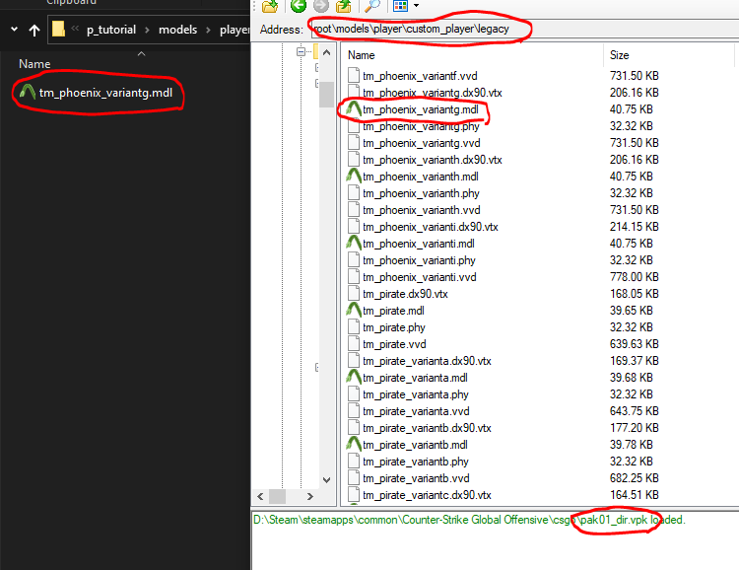Collapse the top tree node in GCFScape

pyautogui.click(x=301, y=51)
